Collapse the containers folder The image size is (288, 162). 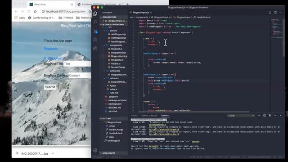pyautogui.click(x=115, y=71)
